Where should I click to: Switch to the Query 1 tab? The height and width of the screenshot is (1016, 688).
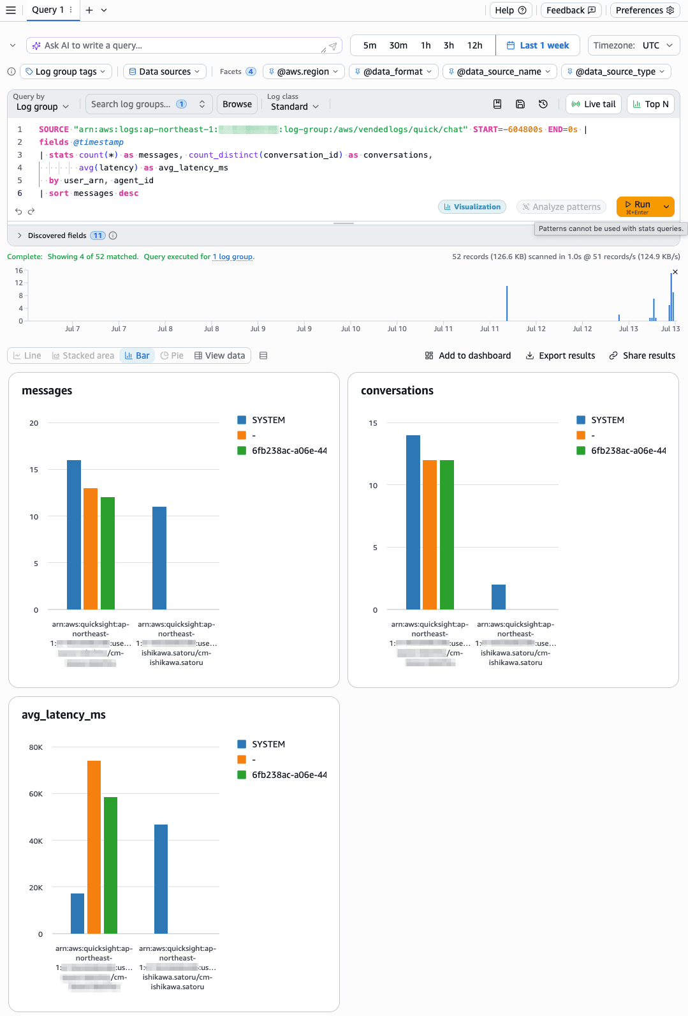tap(48, 10)
